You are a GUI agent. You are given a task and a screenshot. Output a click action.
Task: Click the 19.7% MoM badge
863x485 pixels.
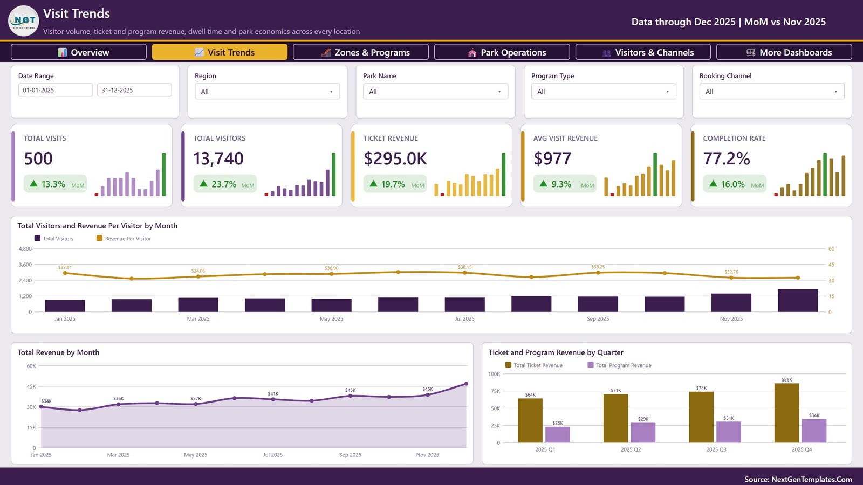click(x=395, y=184)
